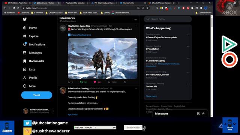The height and width of the screenshot is (135, 240).
Task: Open Terms of Service footer link
Action: pos(153,106)
